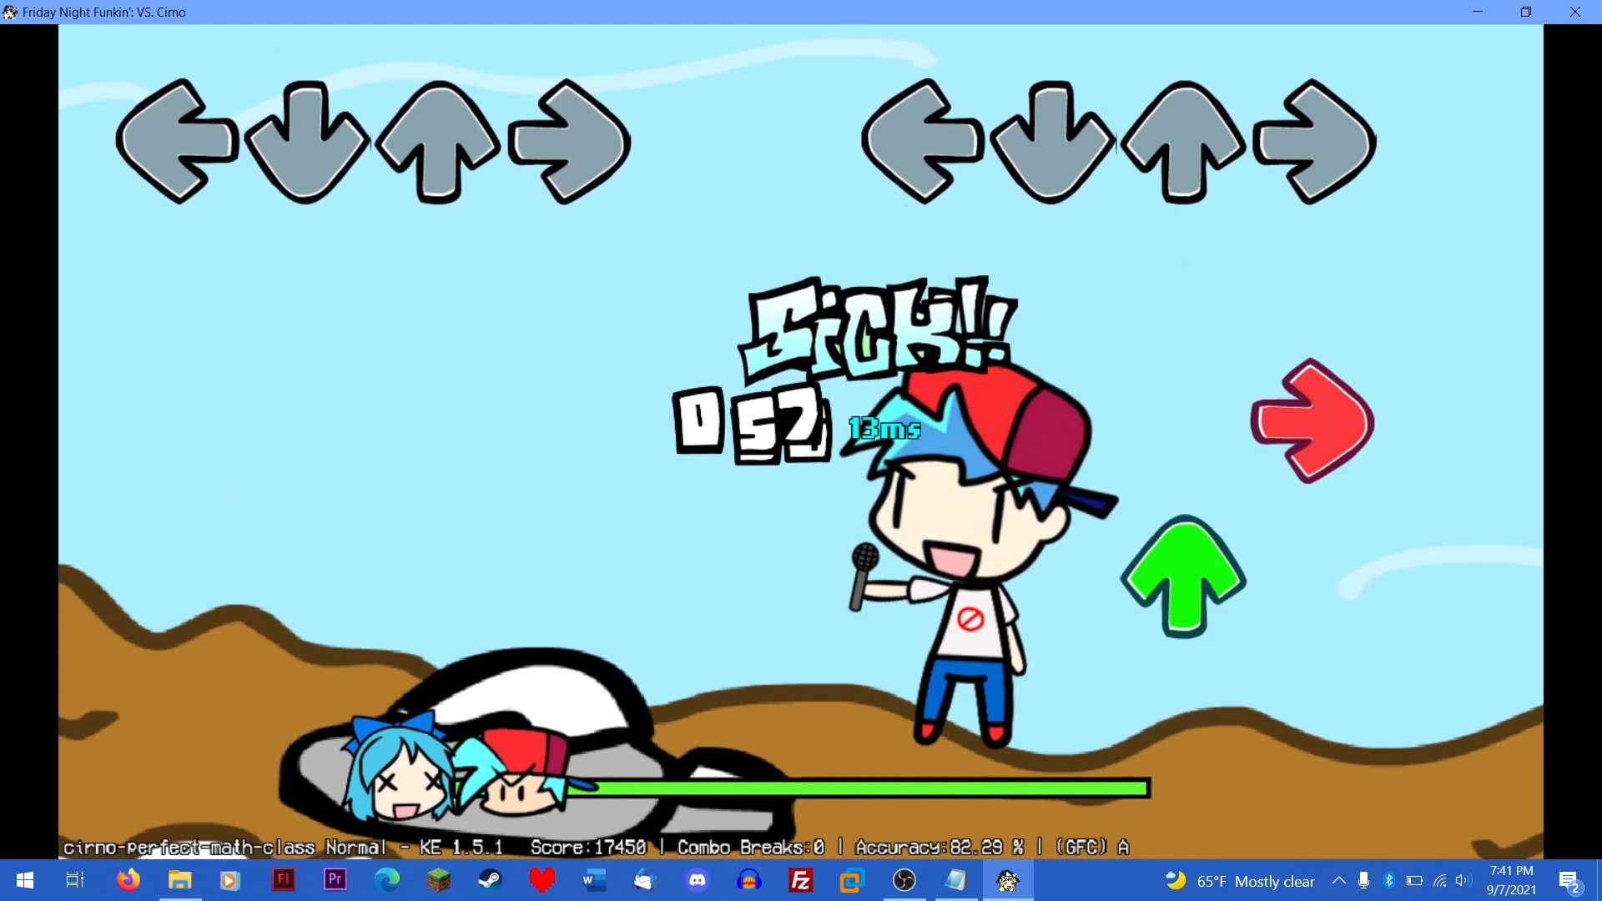Open the notification center showing 2 alerts
Screen dimensions: 1602x901
point(1571,880)
